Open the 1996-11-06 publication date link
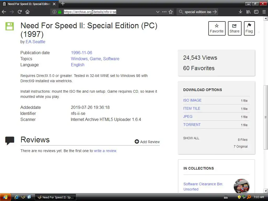The height and width of the screenshot is (201, 268). (82, 53)
